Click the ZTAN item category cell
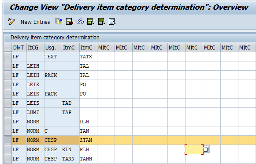256x164 pixels. (x=88, y=140)
